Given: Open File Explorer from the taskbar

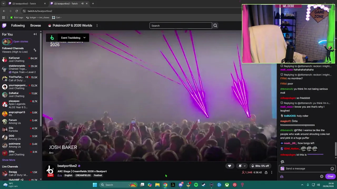Looking at the screenshot, I should (x=157, y=185).
